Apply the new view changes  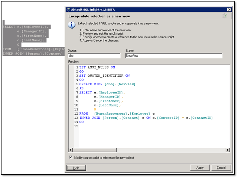[200, 168]
